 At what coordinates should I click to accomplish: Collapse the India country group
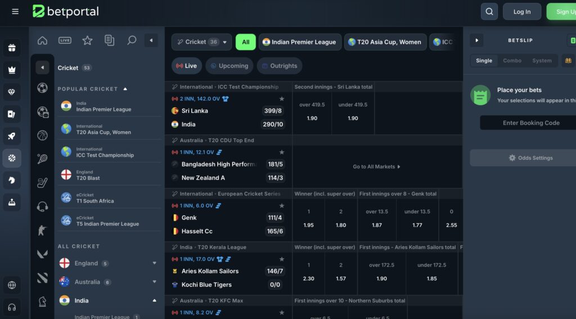point(154,300)
